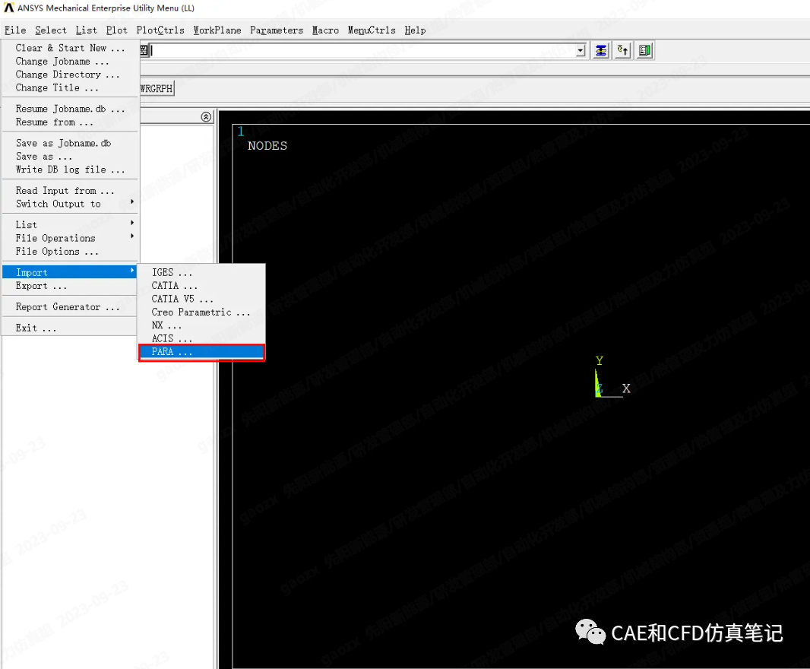810x669 pixels.
Task: Click the Contact Manager toolbar icon
Action: click(x=644, y=51)
